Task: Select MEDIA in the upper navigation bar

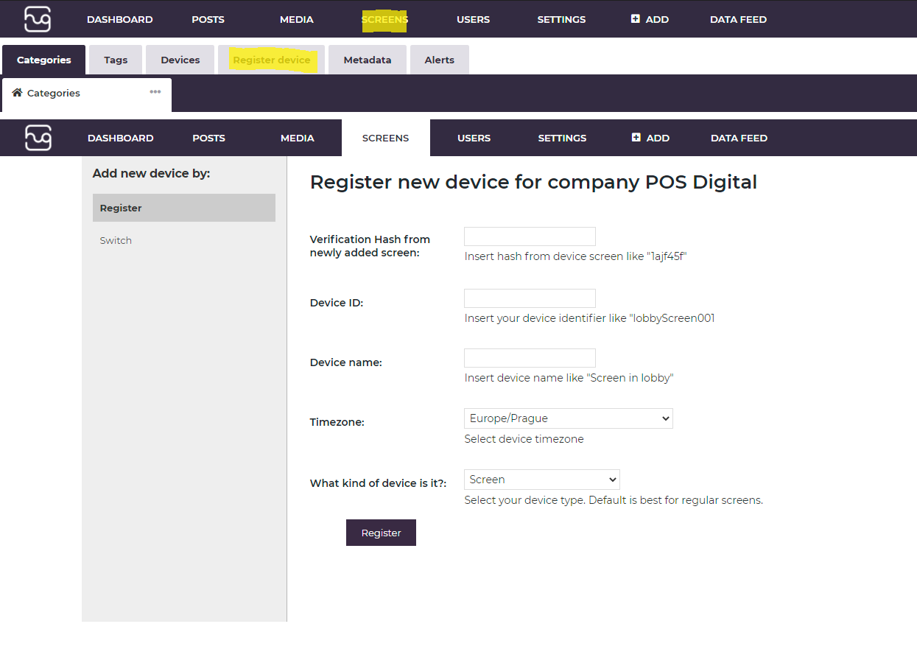Action: [x=297, y=19]
